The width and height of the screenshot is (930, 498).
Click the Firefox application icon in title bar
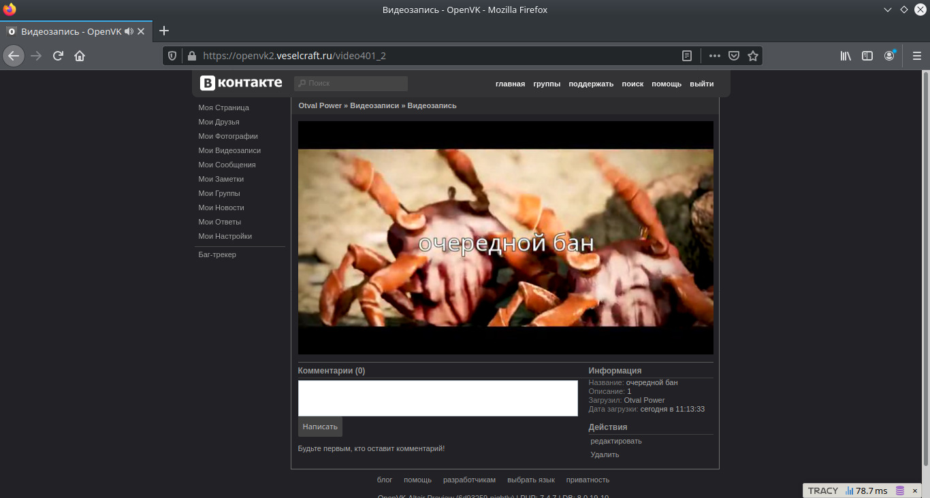[10, 10]
